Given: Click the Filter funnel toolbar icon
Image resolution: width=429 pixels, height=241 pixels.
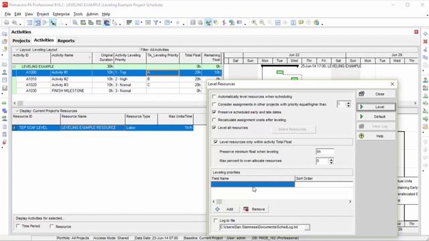Looking at the screenshot, I should (x=156, y=23).
